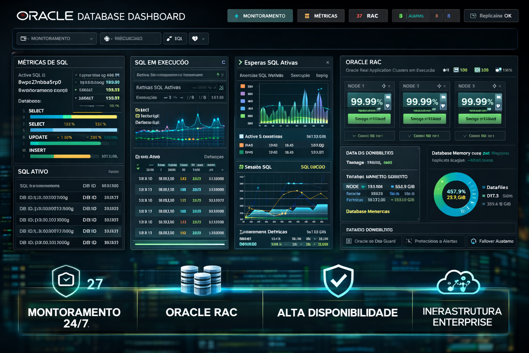Click the move icon on NODE 1 card
The height and width of the screenshot is (353, 529).
coord(384,86)
